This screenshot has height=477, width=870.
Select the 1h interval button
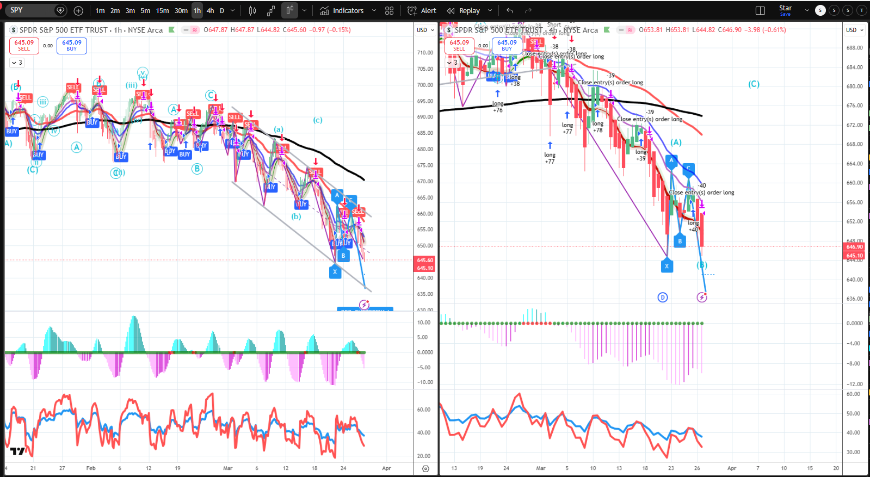coord(197,10)
